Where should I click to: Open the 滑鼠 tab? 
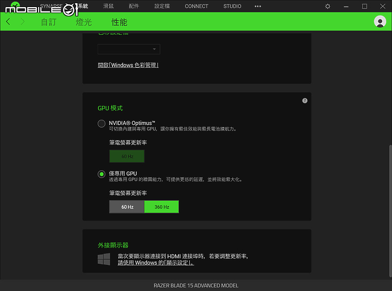[108, 6]
